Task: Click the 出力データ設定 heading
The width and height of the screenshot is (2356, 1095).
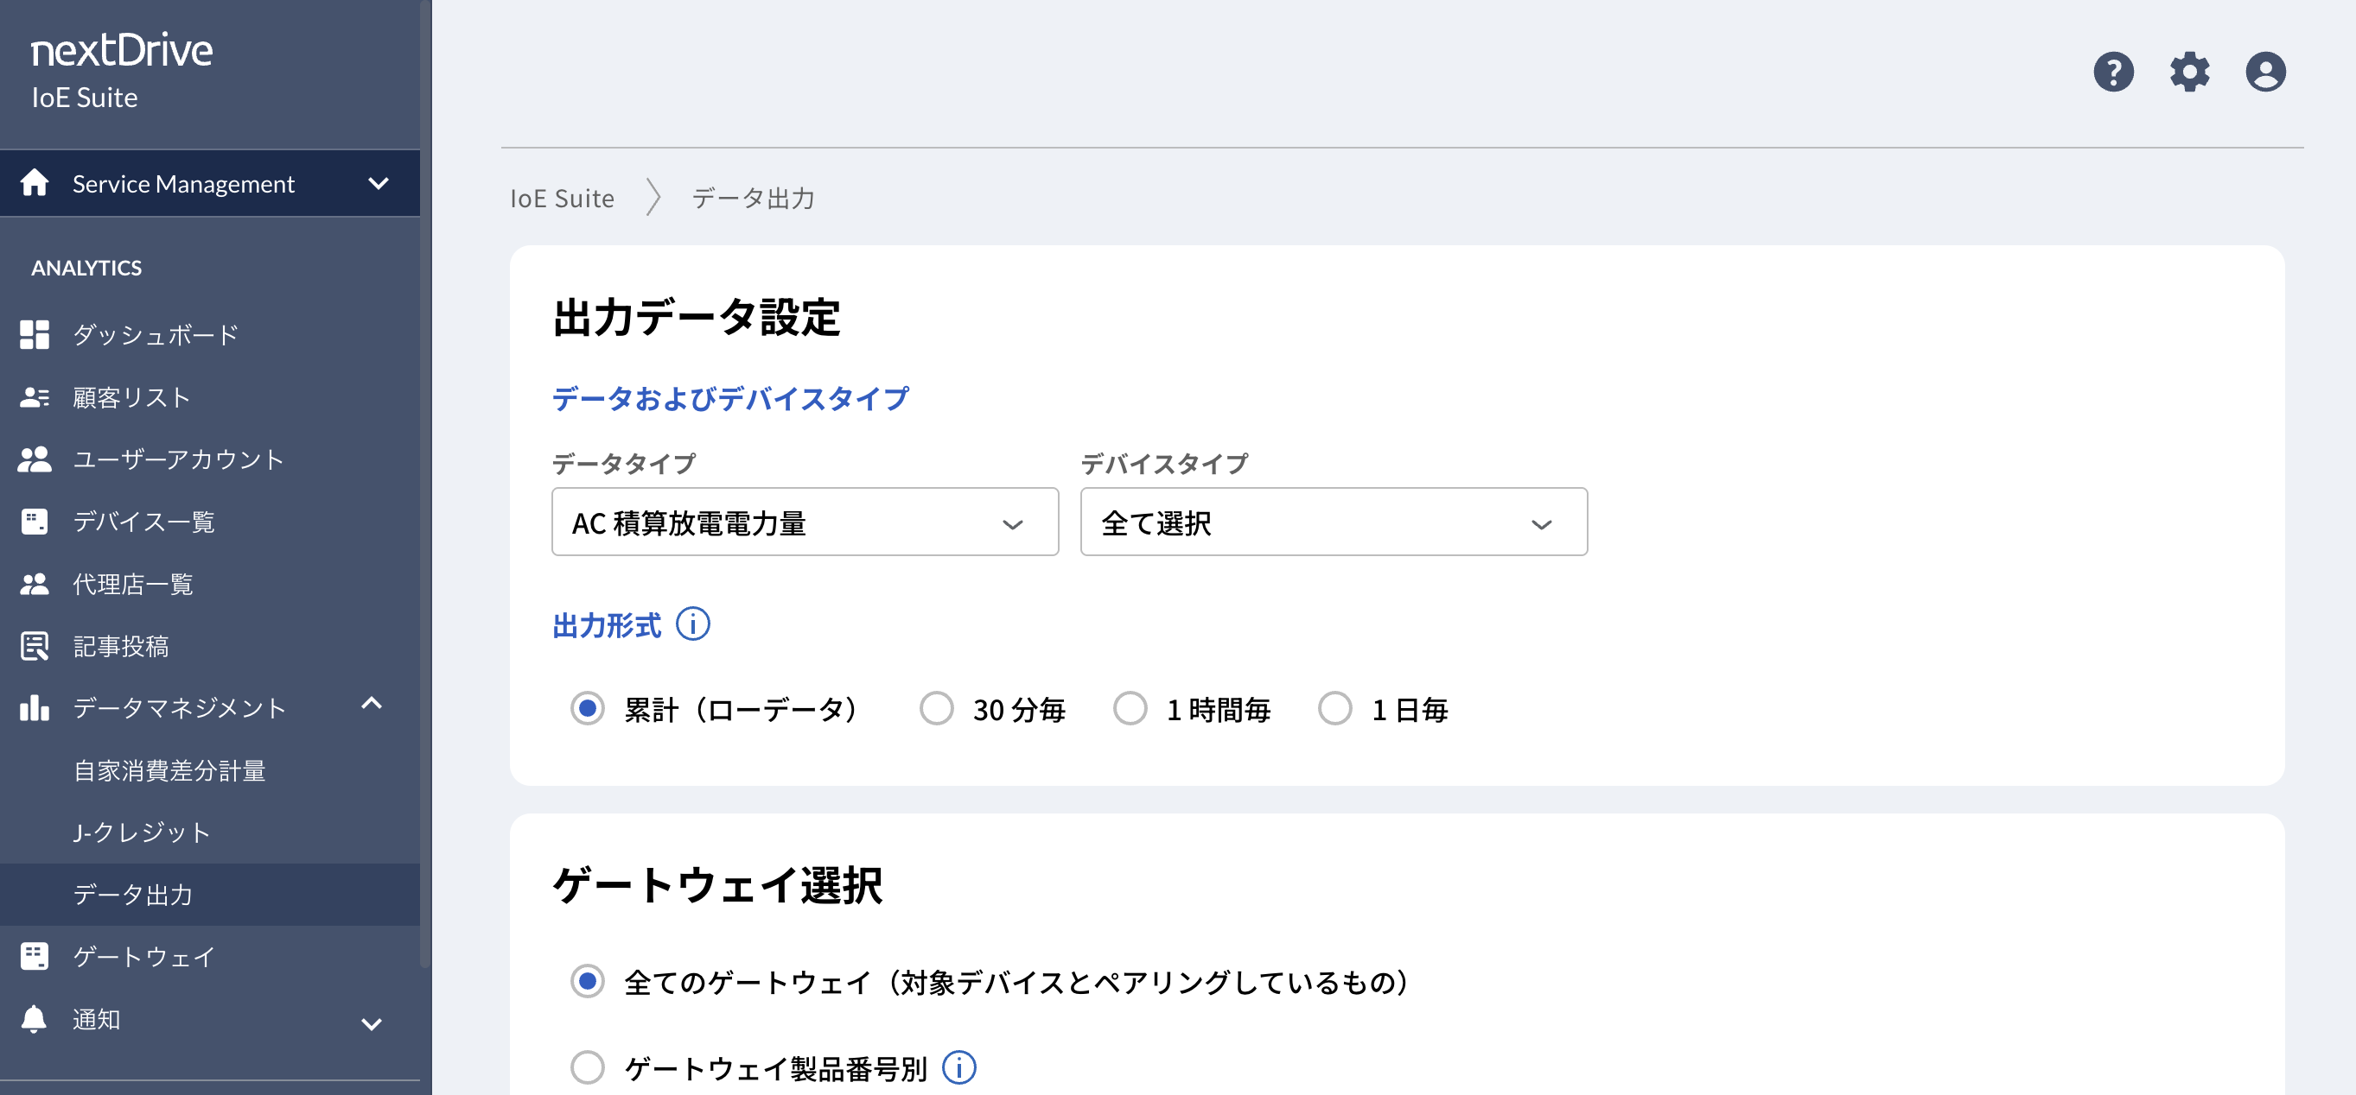Action: click(696, 316)
